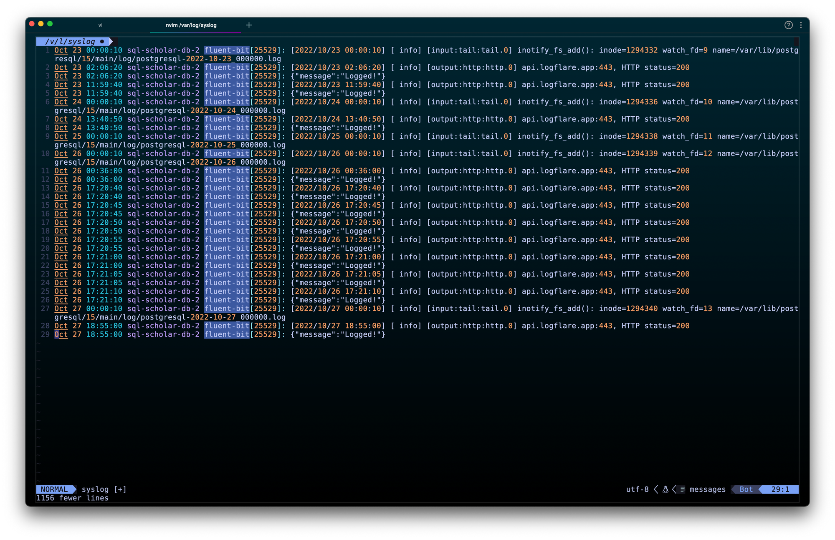Add a new terminal tab with plus

249,25
